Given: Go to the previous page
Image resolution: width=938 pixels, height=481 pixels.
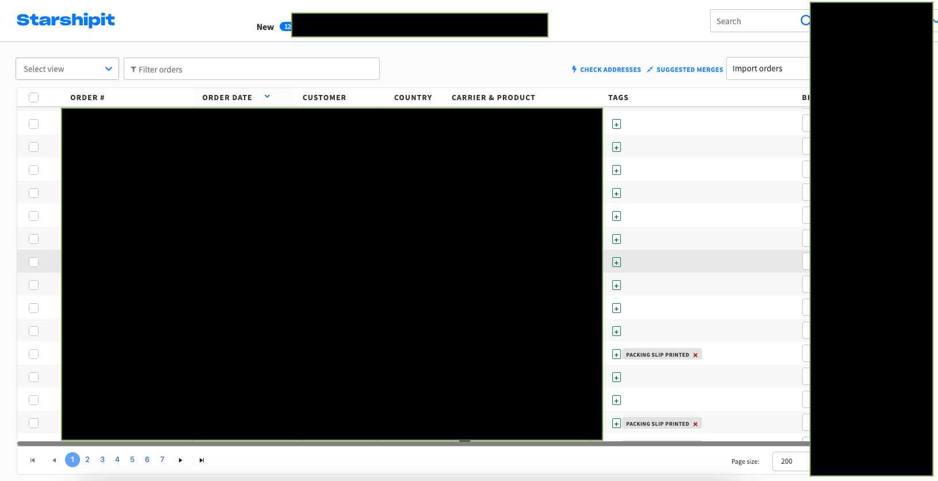Looking at the screenshot, I should pos(54,460).
